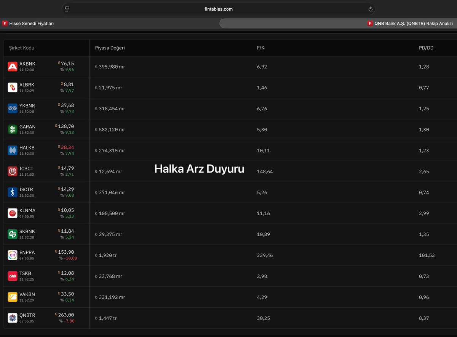The width and height of the screenshot is (457, 337).
Task: Click the TSKB timestamp 11:52:25
Action: pos(27,279)
